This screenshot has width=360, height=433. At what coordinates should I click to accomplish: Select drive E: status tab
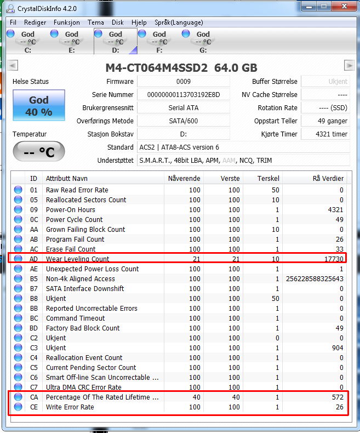[71, 42]
